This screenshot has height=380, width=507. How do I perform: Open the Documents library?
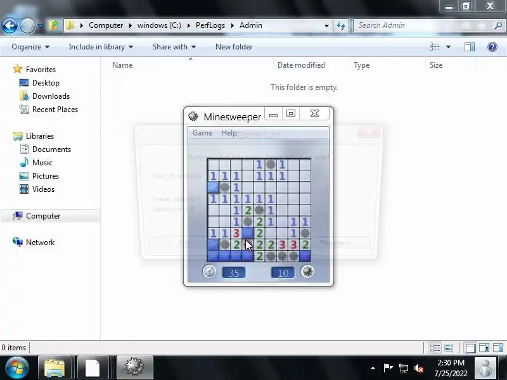(x=51, y=149)
